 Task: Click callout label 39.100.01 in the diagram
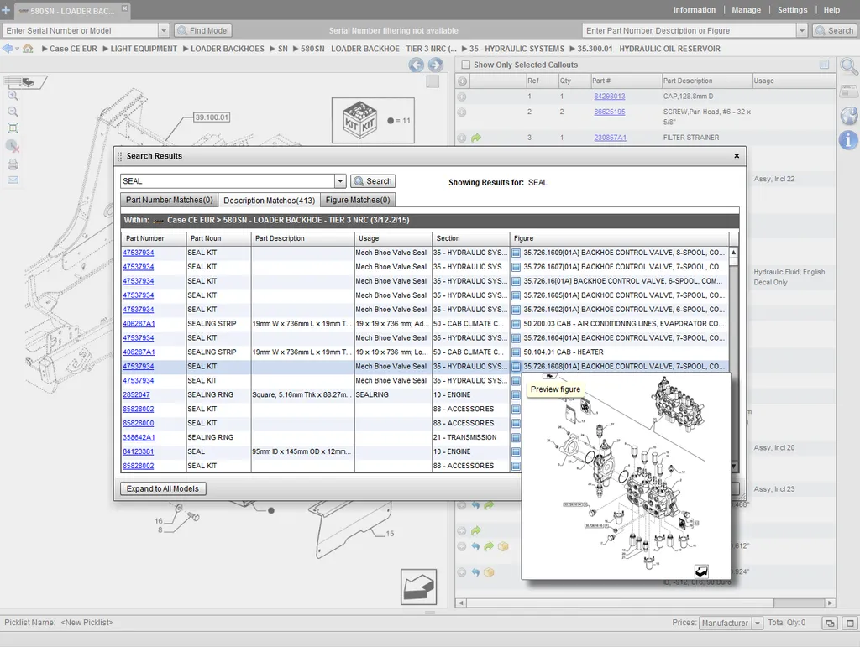(212, 117)
